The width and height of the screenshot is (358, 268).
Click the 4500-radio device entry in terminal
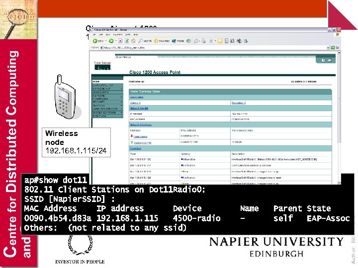tap(196, 218)
